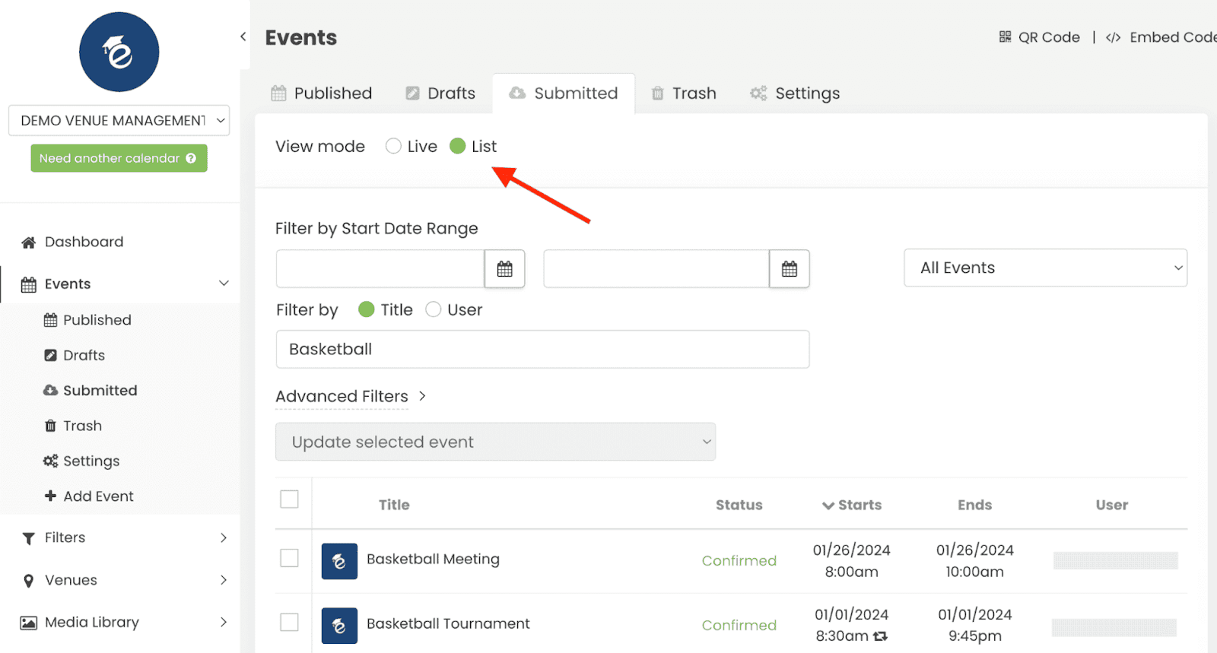Open the Settings tab

795,94
